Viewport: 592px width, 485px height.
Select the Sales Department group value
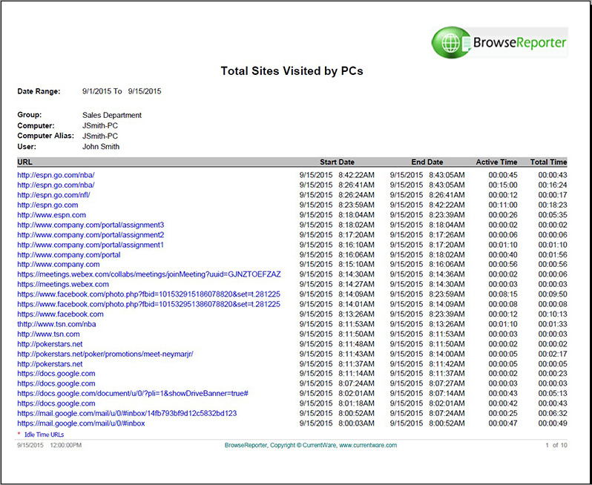112,115
